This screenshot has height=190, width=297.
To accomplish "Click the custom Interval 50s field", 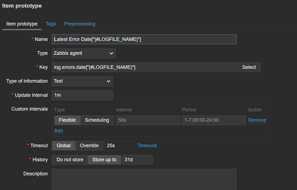I will pos(148,120).
